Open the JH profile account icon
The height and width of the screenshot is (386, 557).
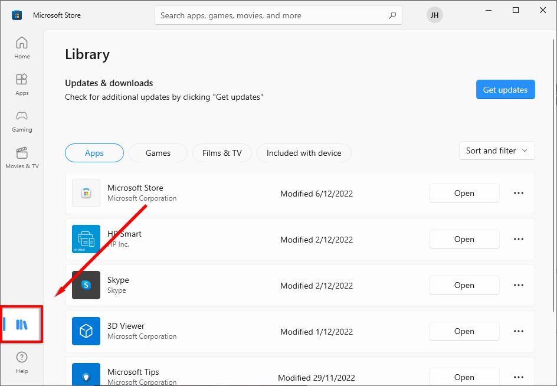click(x=434, y=15)
